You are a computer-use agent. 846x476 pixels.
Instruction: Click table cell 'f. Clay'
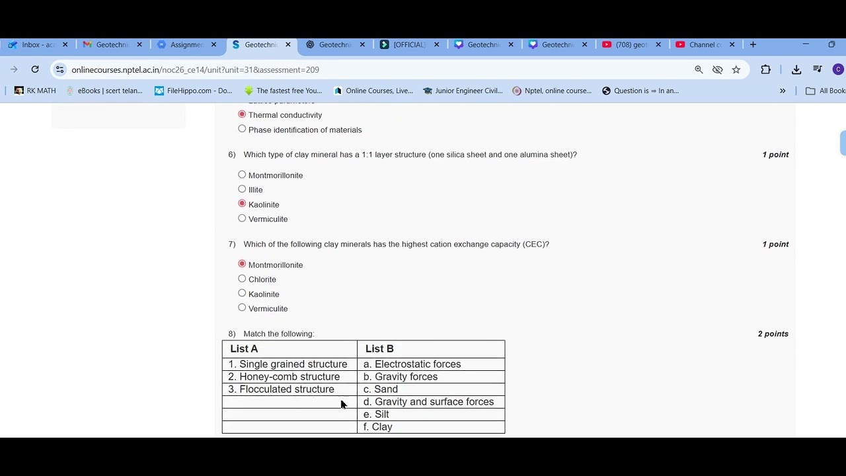431,427
